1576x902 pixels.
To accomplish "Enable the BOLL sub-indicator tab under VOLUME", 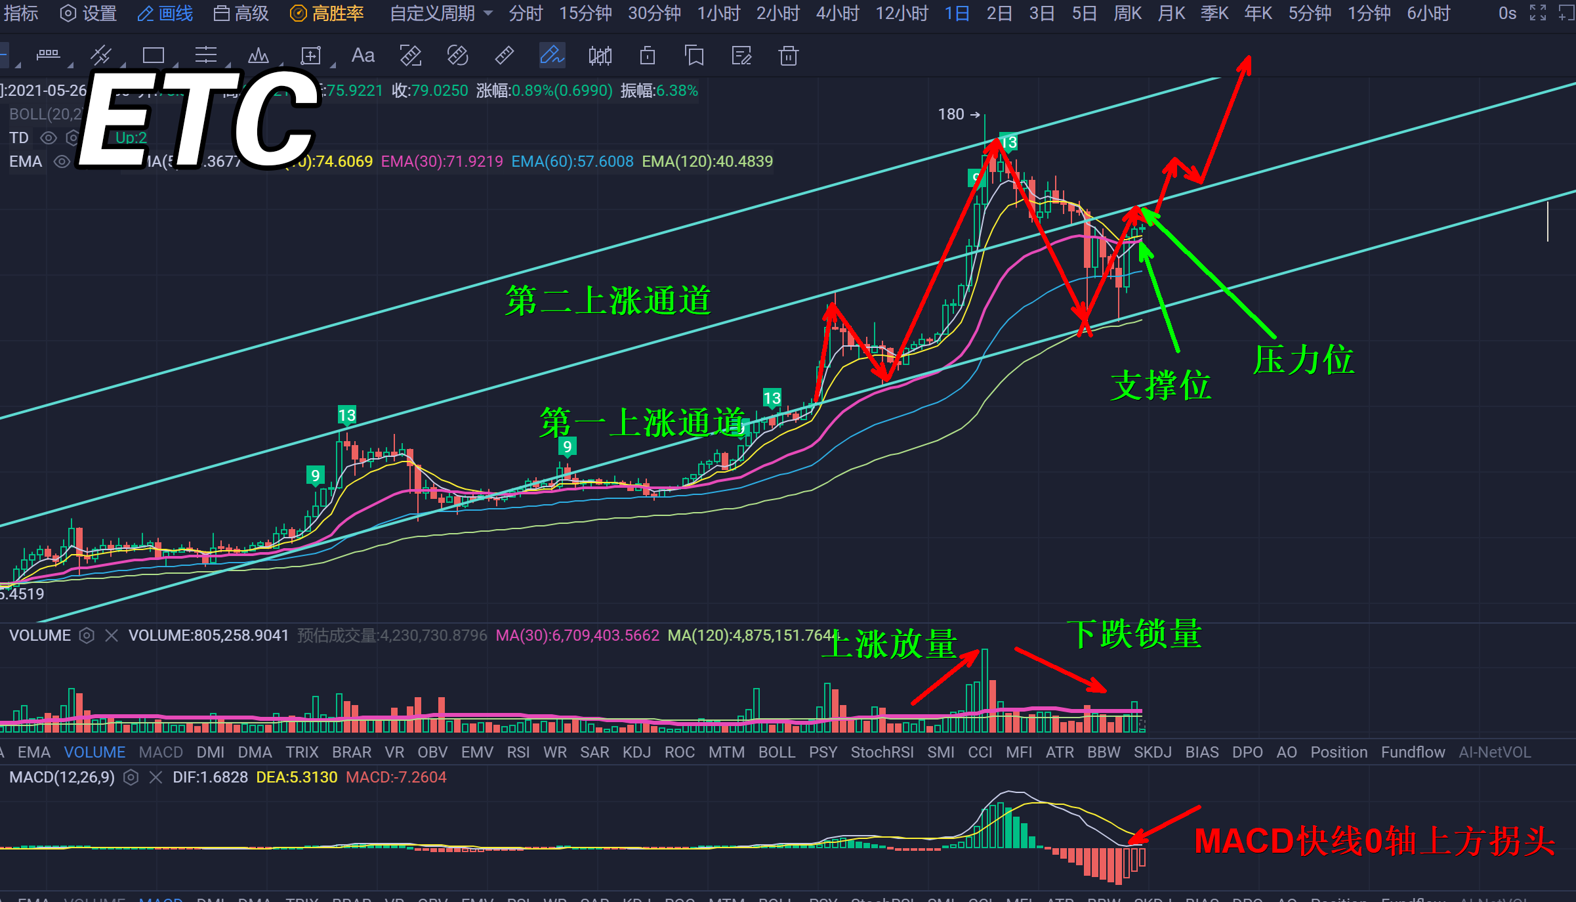I will pyautogui.click(x=777, y=752).
